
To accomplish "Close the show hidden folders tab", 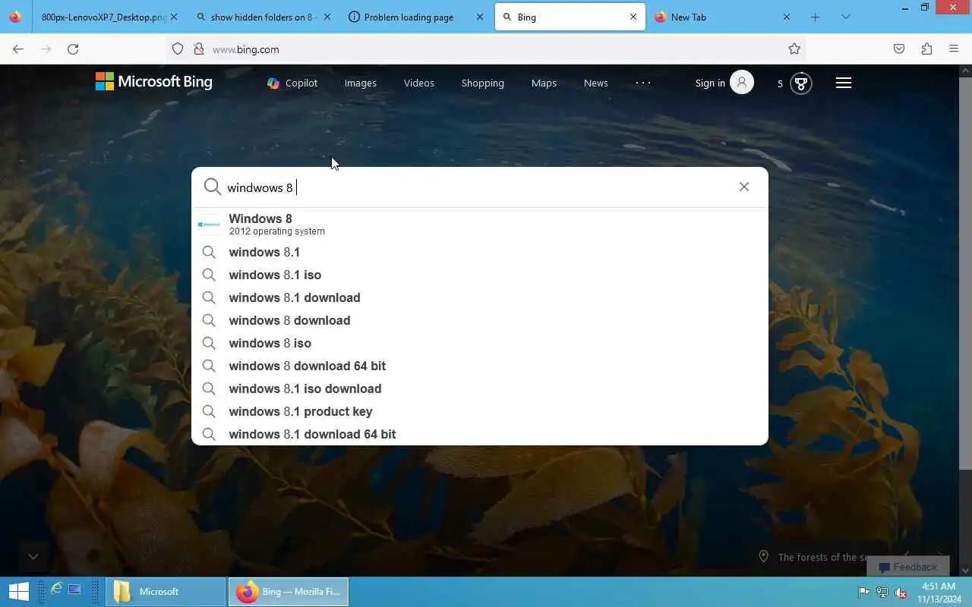I will point(327,17).
